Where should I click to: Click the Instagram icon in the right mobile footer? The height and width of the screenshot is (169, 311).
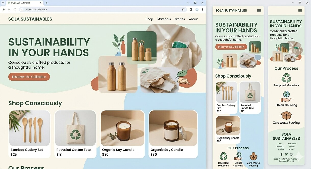coord(291,154)
